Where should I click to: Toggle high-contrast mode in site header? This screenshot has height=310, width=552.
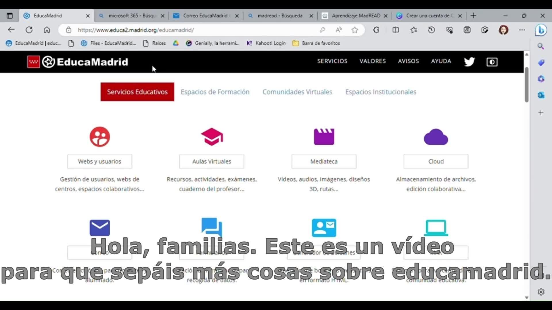[x=492, y=62]
